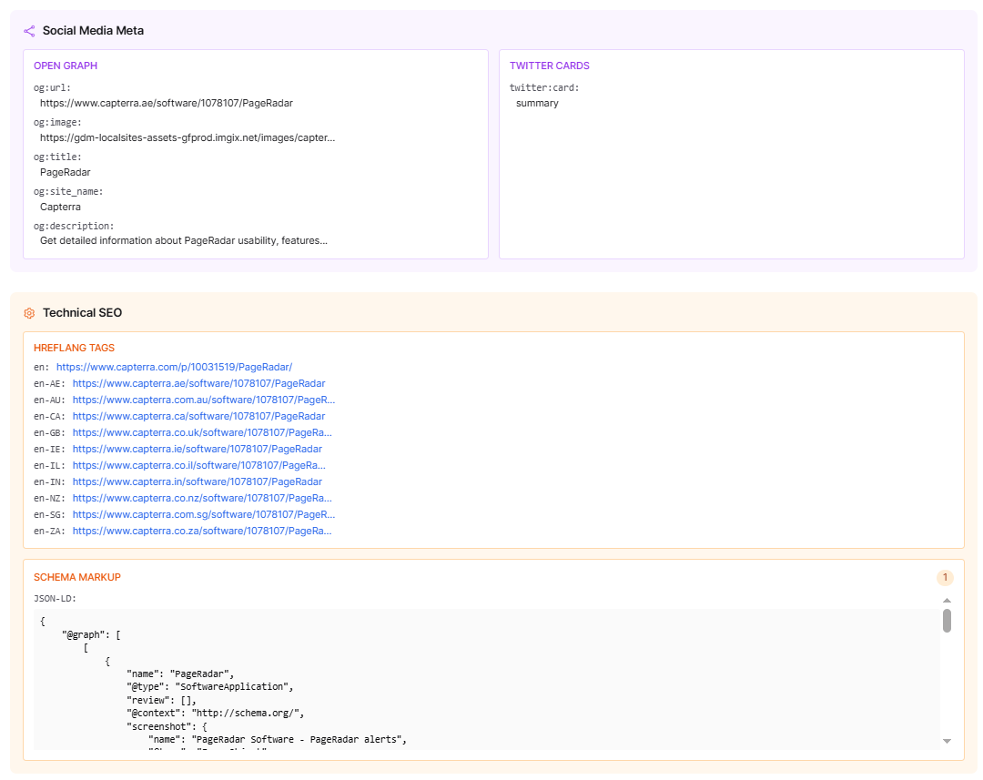This screenshot has width=983, height=780.
Task: Click the "@graph": [ JSON line
Action: (92, 634)
